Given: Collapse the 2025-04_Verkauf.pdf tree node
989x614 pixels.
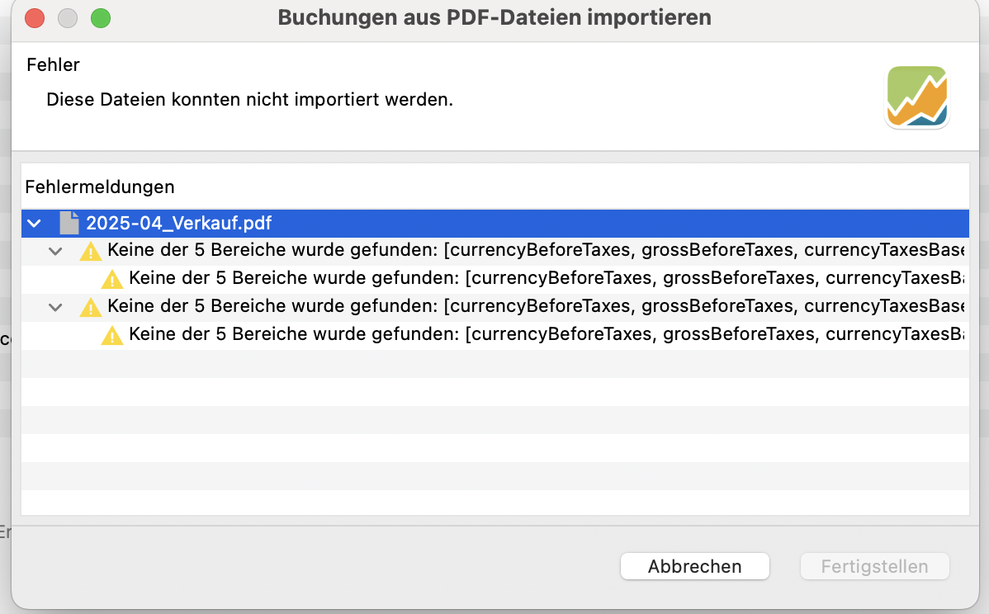Looking at the screenshot, I should [x=34, y=223].
